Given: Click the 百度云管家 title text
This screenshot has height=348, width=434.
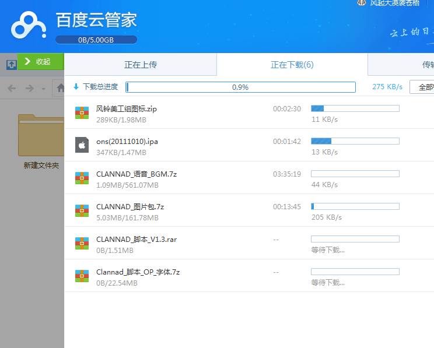Looking at the screenshot, I should (x=96, y=20).
